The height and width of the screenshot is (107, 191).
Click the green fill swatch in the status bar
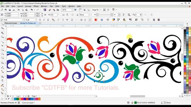click(x=135, y=103)
